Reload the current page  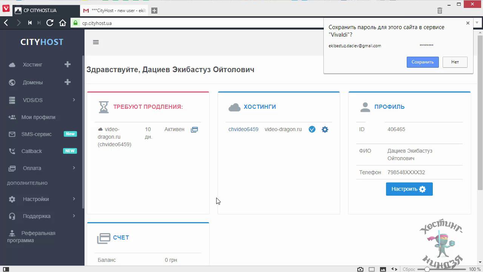pos(50,23)
